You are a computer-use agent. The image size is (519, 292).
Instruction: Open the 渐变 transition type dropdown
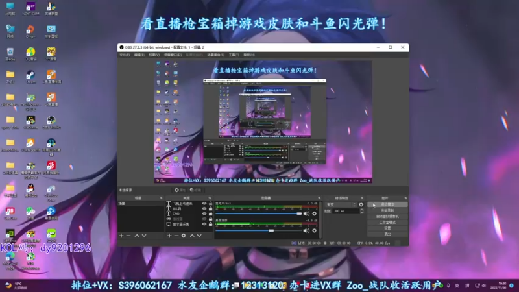coord(341,204)
